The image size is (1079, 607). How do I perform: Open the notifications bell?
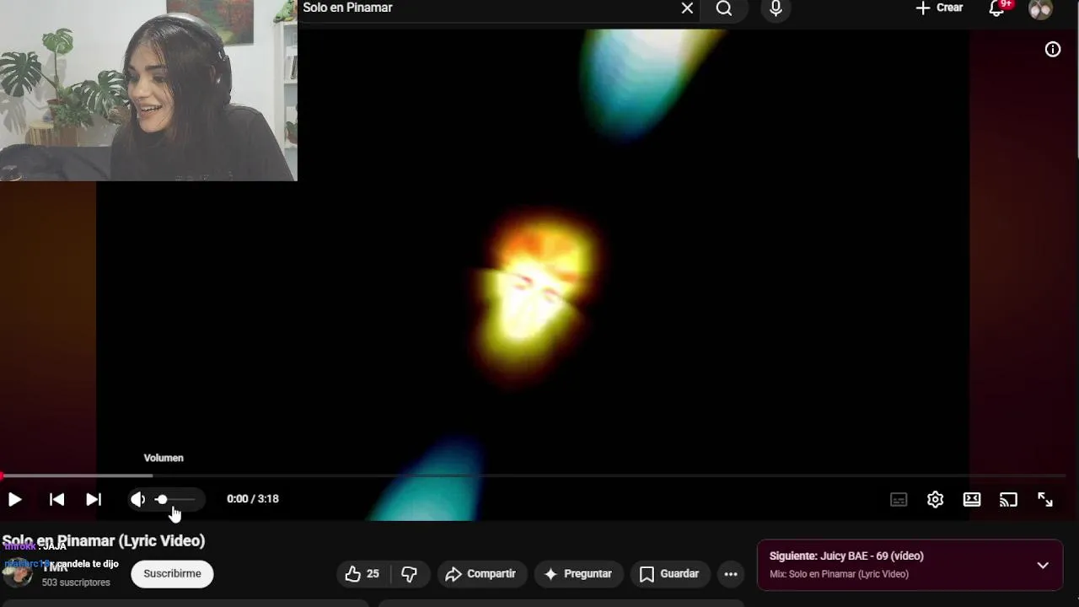(996, 8)
